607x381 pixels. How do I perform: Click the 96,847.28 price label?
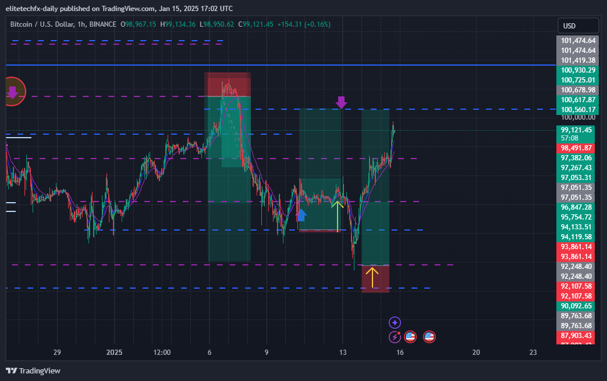pyautogui.click(x=576, y=207)
